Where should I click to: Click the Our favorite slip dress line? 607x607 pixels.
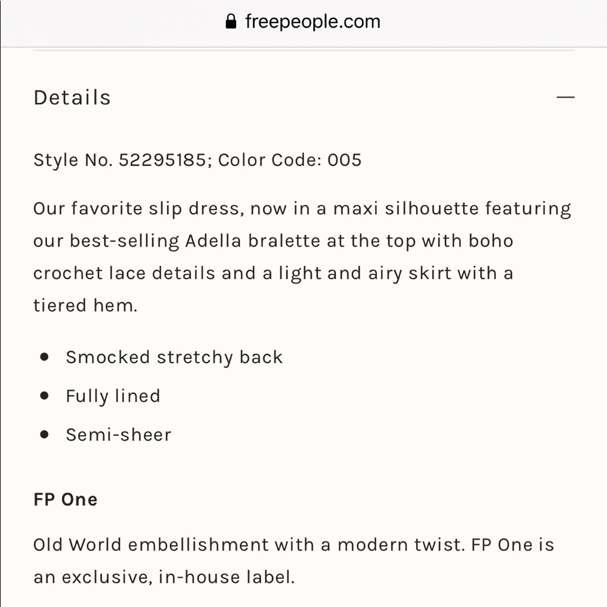tap(302, 209)
